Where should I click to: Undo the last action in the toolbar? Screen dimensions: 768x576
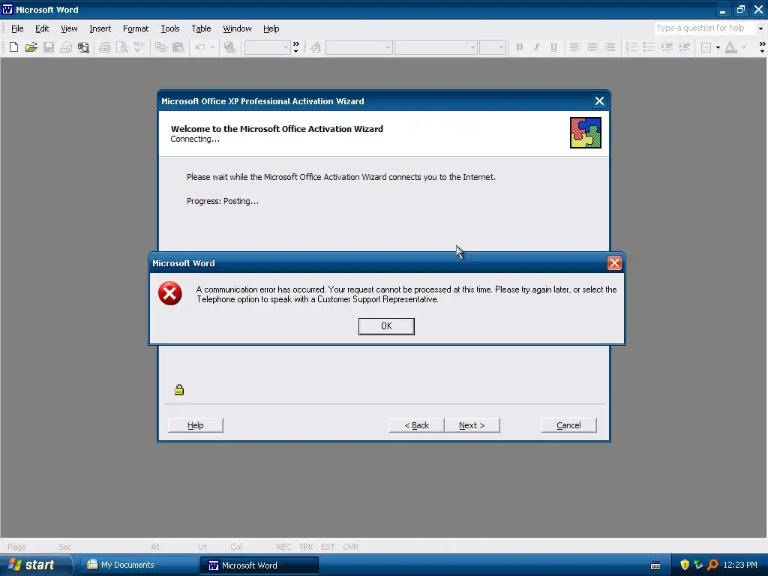(200, 47)
